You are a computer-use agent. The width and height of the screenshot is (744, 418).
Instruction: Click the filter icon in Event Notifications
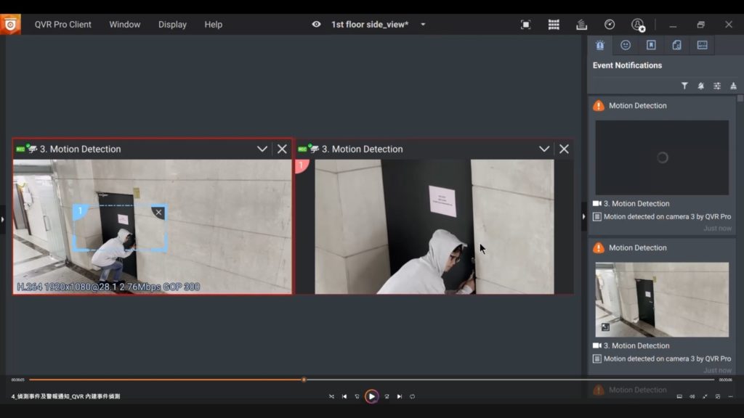[684, 86]
